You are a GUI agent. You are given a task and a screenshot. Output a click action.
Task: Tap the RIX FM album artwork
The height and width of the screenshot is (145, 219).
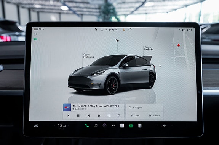[x=67, y=108]
